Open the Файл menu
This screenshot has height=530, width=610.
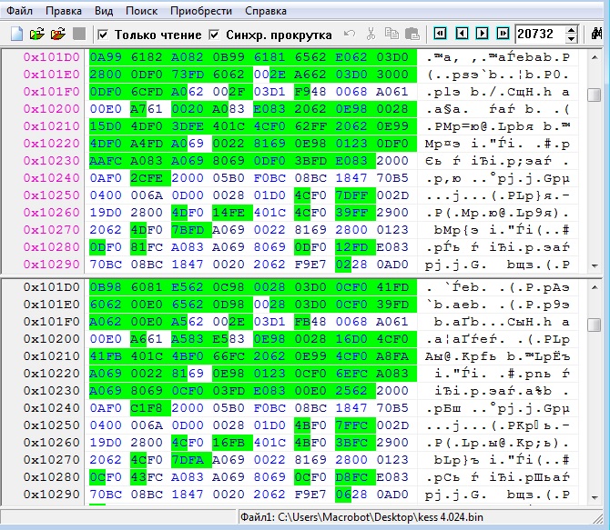point(22,11)
